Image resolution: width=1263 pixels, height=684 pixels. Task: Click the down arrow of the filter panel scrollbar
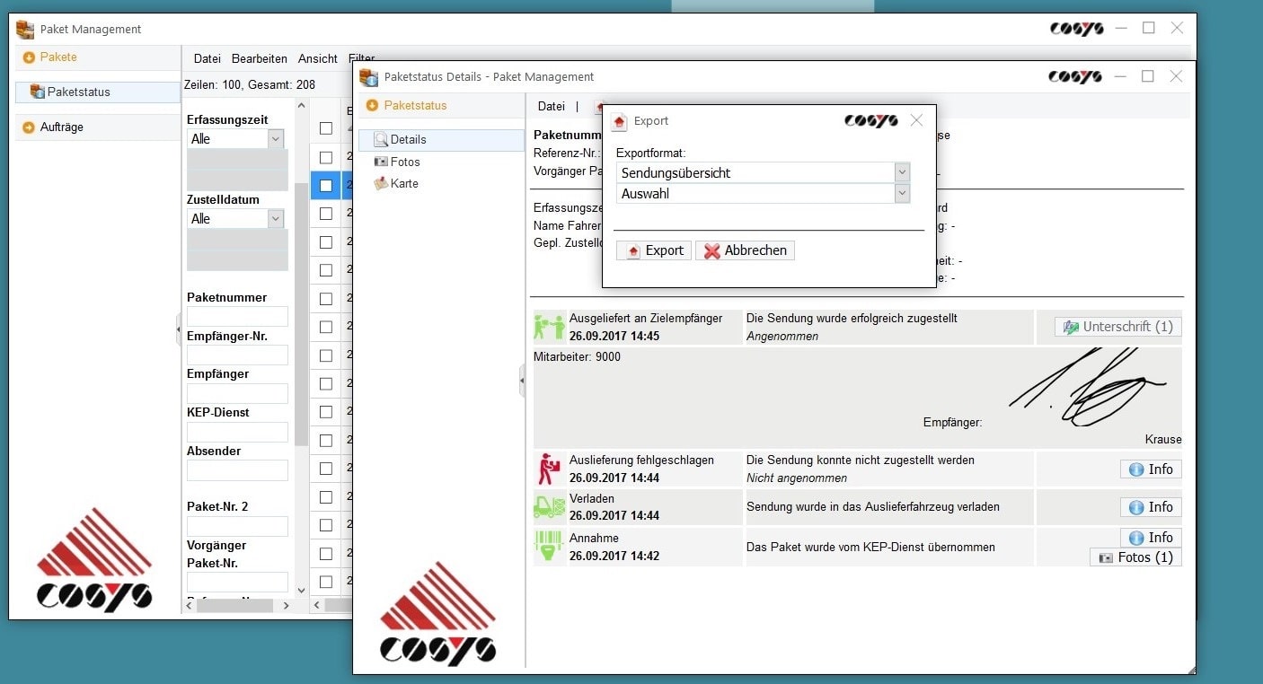coord(301,590)
